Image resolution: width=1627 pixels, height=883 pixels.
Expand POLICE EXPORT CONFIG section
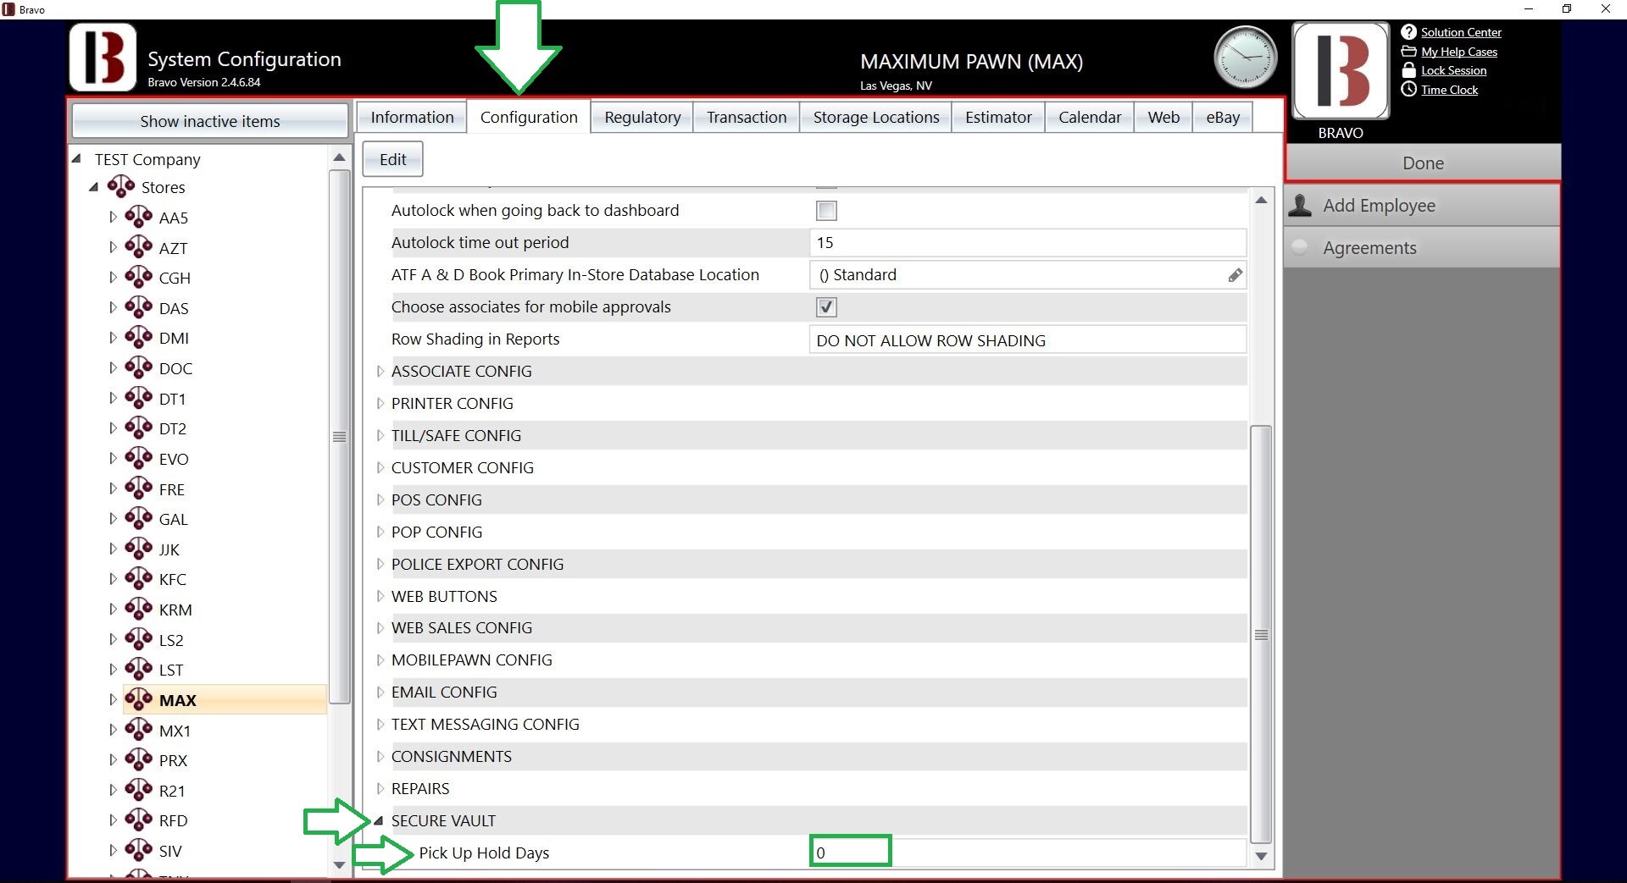click(380, 564)
